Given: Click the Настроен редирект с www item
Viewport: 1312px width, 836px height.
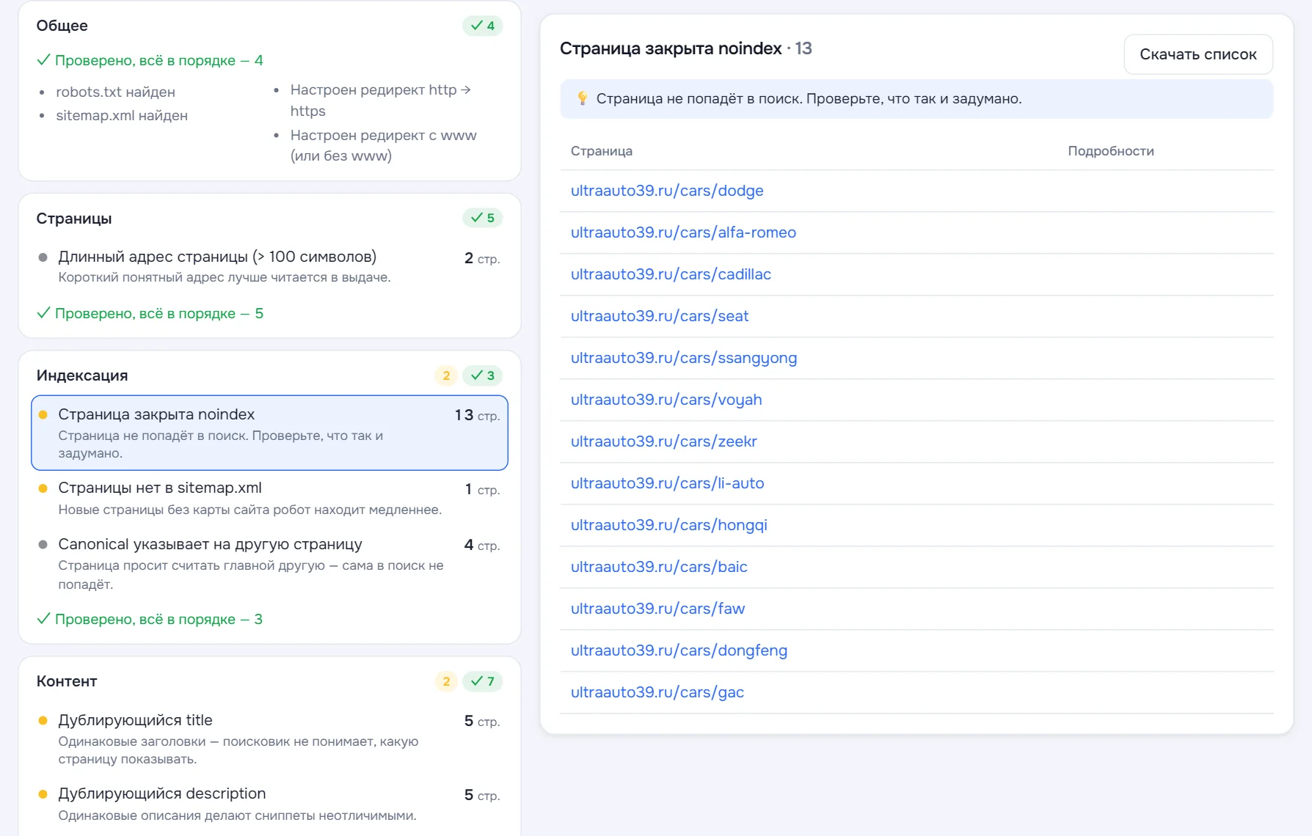Looking at the screenshot, I should [384, 145].
